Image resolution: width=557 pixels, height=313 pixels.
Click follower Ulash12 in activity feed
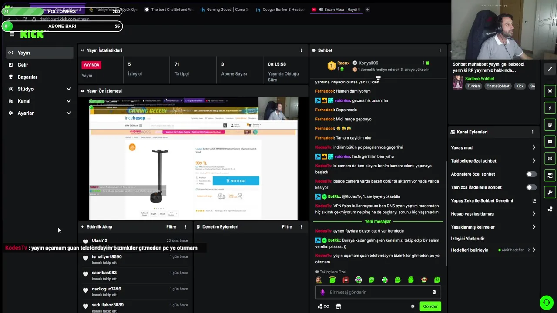point(99,240)
